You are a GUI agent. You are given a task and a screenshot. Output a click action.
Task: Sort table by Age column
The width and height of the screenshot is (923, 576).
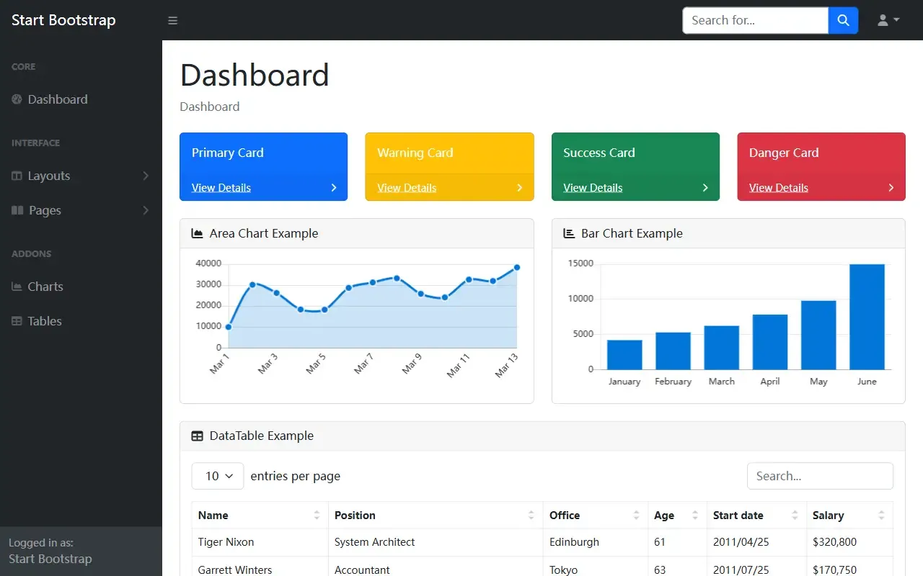(677, 516)
